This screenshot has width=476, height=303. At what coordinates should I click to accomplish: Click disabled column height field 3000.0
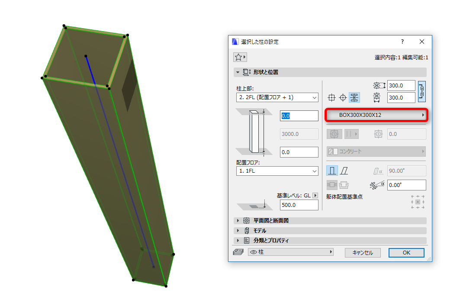coord(299,134)
